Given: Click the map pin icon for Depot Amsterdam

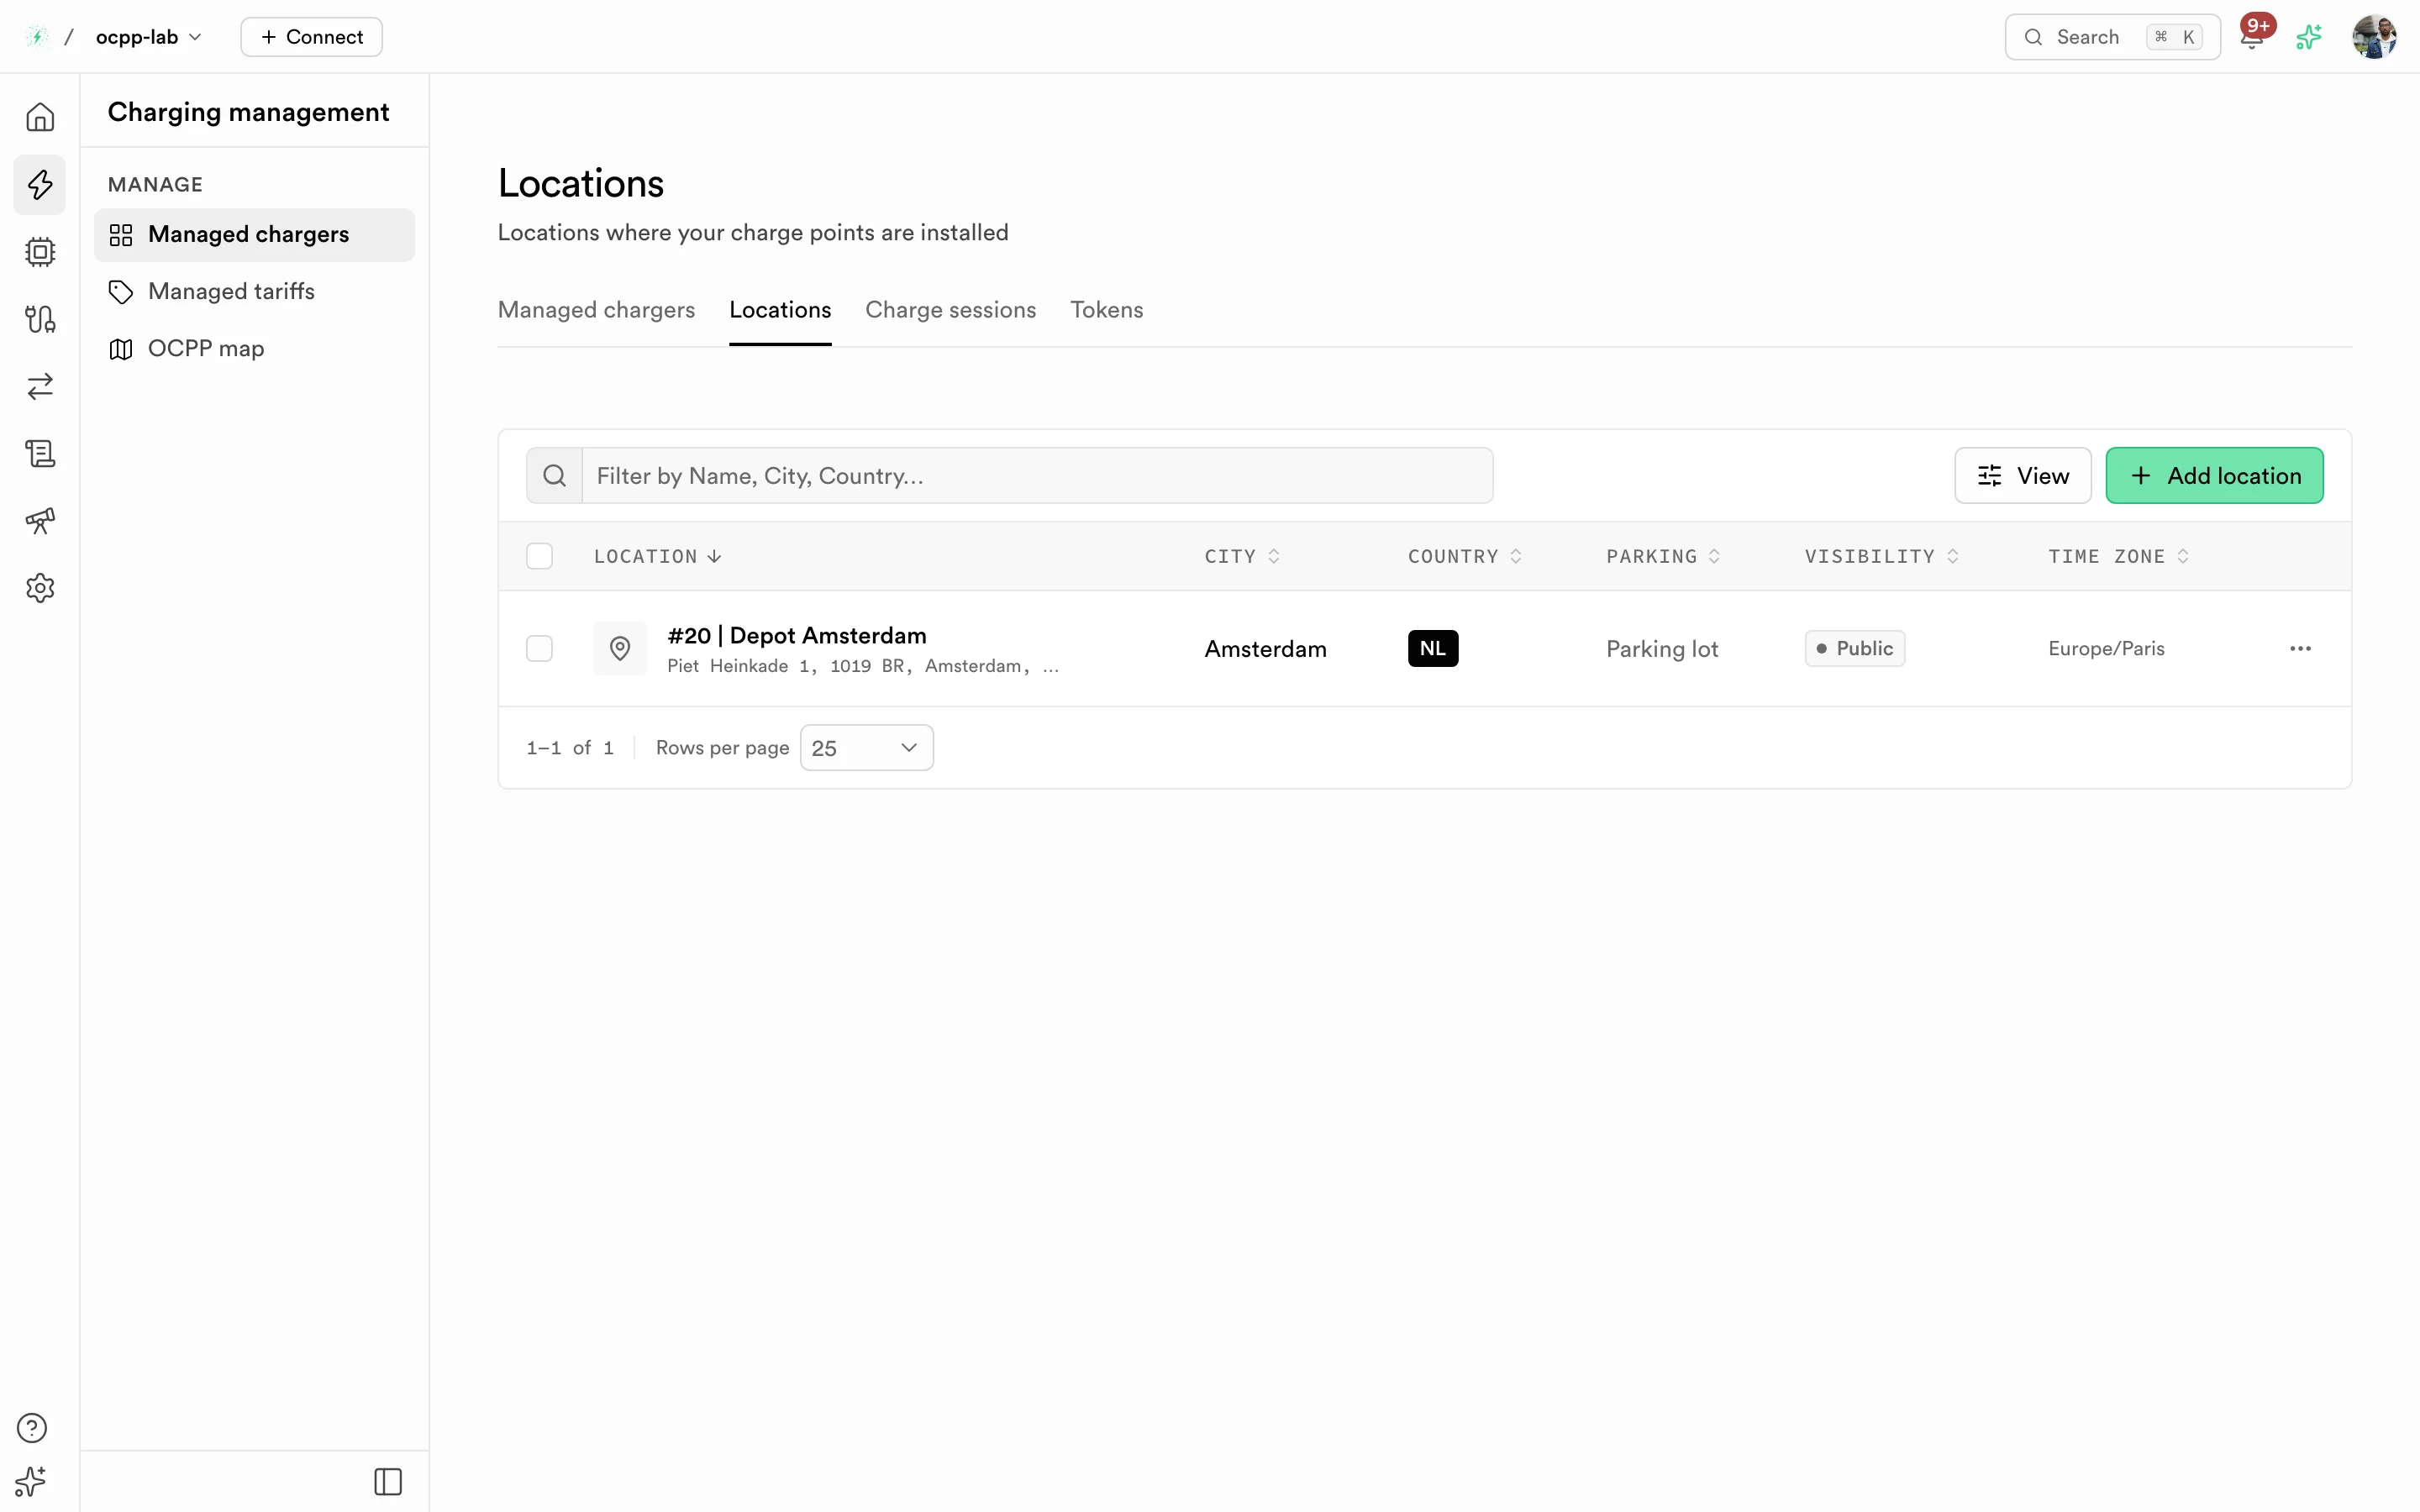Looking at the screenshot, I should (x=620, y=649).
